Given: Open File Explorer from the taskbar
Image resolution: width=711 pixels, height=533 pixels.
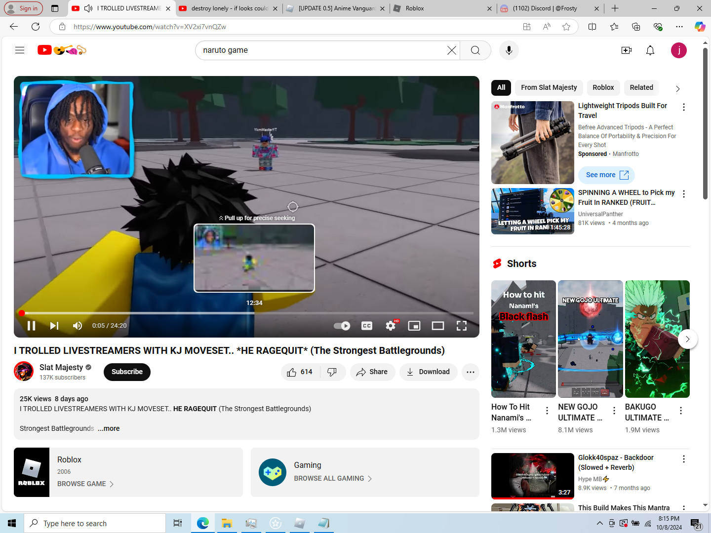Looking at the screenshot, I should tap(227, 523).
